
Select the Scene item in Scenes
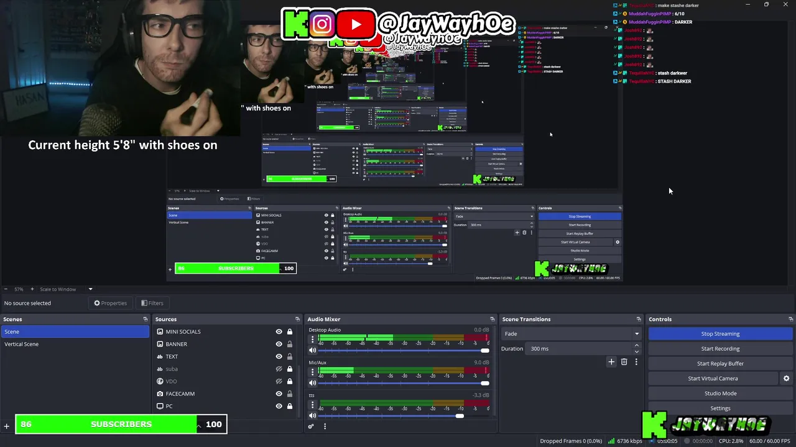(75, 332)
